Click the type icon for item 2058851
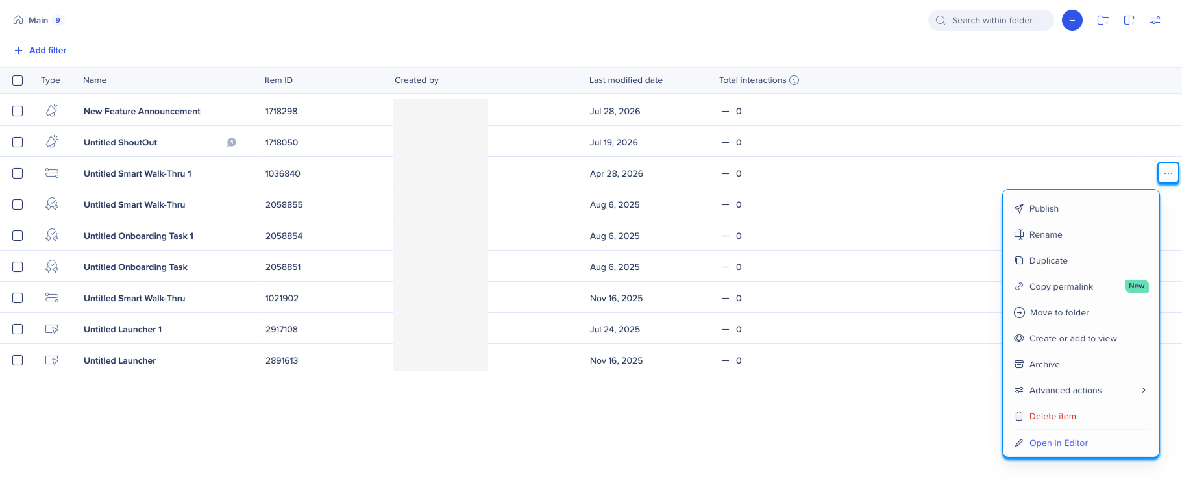 click(52, 267)
